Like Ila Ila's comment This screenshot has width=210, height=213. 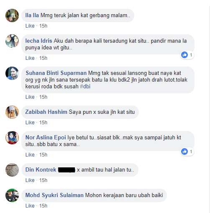click(30, 26)
